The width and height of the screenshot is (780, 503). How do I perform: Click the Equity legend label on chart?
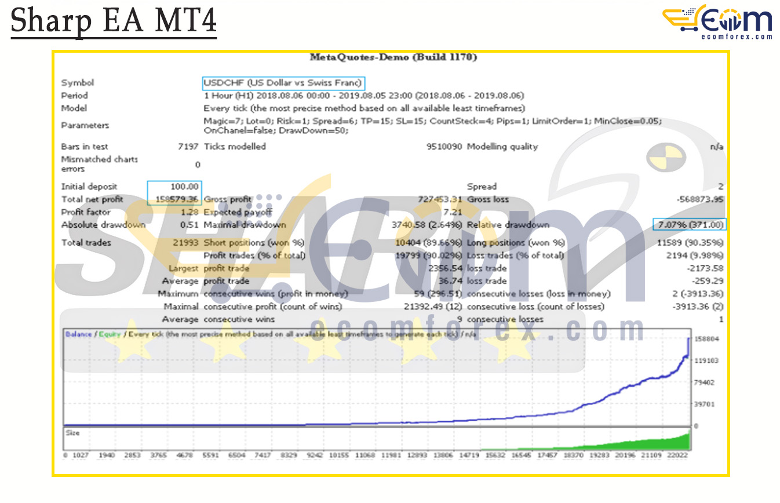110,334
